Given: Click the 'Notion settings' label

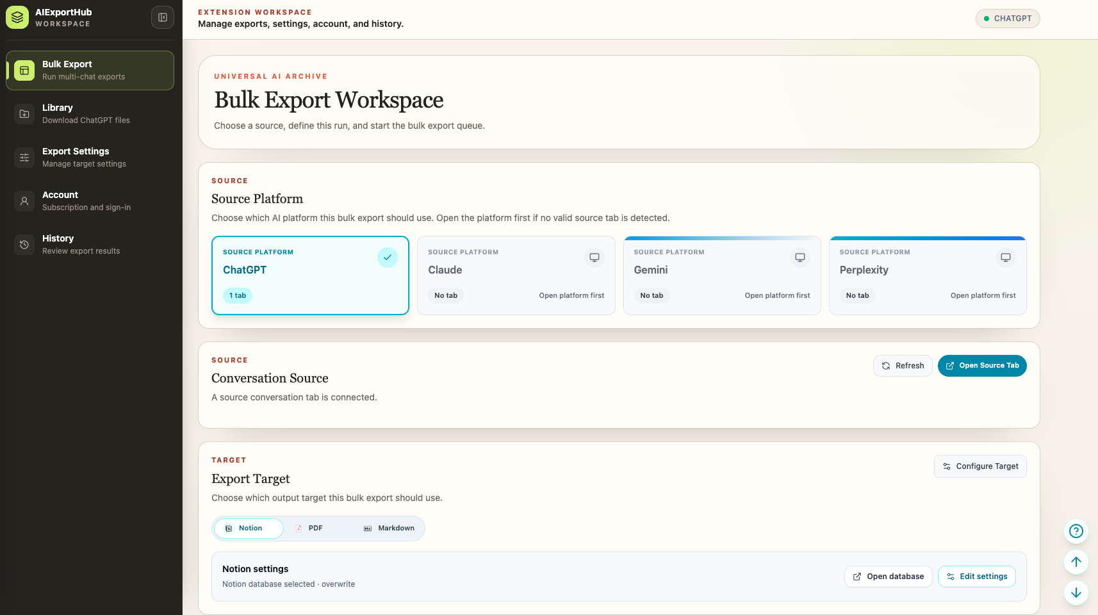Looking at the screenshot, I should pyautogui.click(x=255, y=569).
